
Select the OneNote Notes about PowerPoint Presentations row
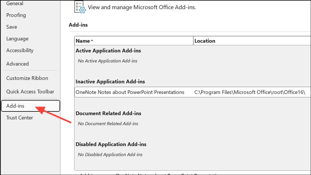(x=130, y=92)
